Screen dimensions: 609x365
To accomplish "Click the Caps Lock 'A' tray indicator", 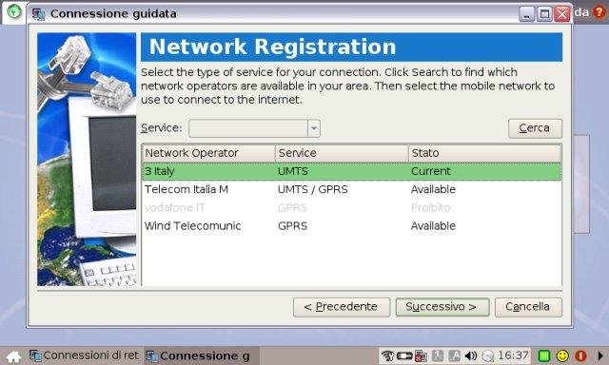I will tap(454, 355).
